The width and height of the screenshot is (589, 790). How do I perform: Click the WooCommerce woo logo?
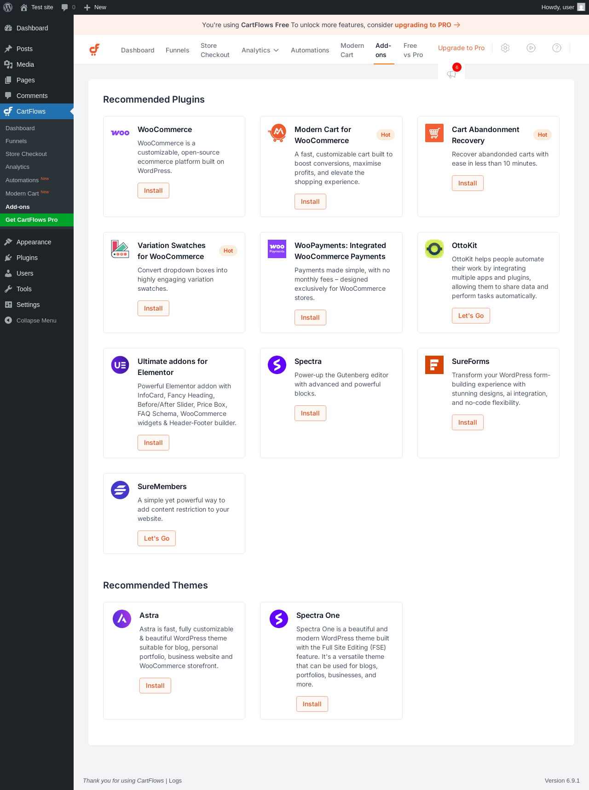coord(120,133)
